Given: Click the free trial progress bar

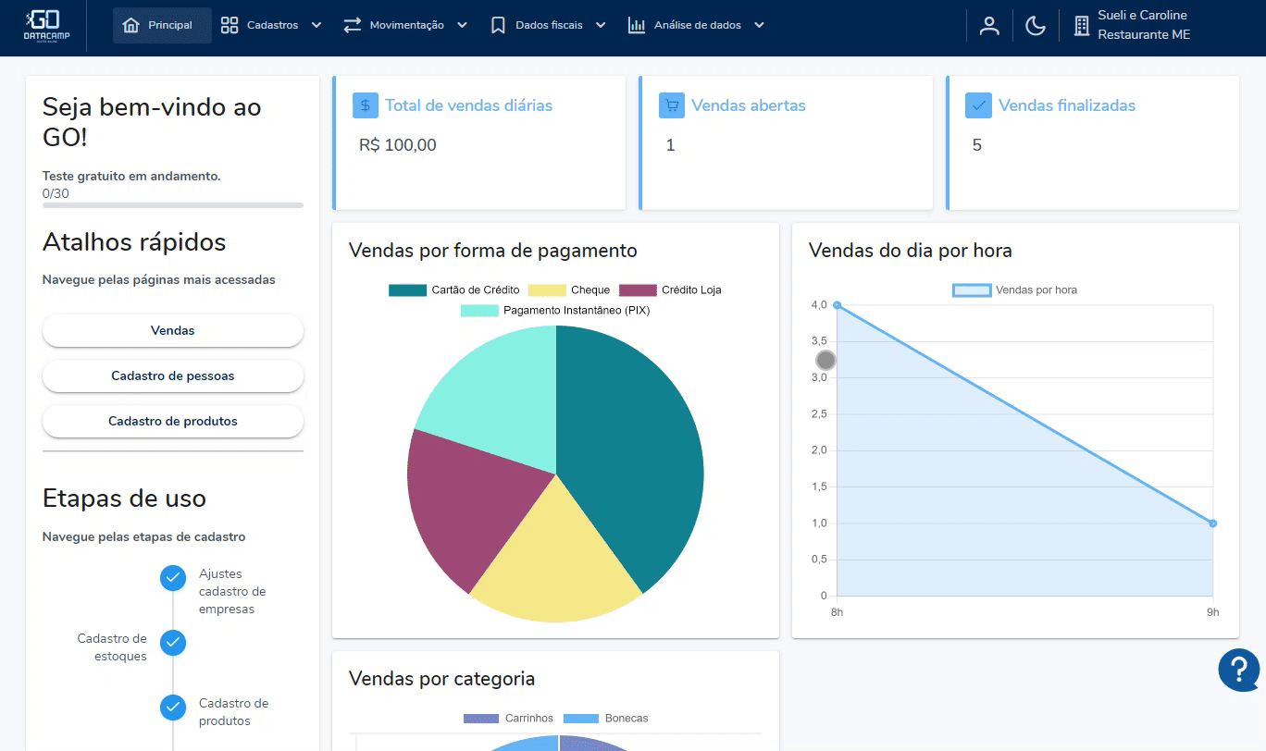Looking at the screenshot, I should click(173, 205).
